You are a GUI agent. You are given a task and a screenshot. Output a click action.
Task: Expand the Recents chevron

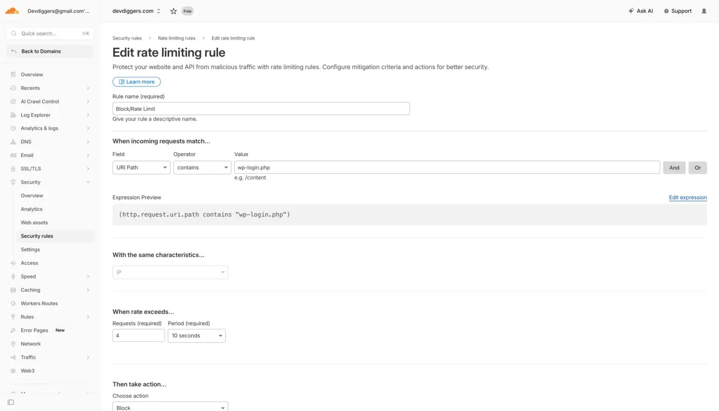click(88, 88)
